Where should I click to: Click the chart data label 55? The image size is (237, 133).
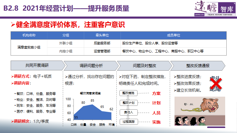pos(76,117)
